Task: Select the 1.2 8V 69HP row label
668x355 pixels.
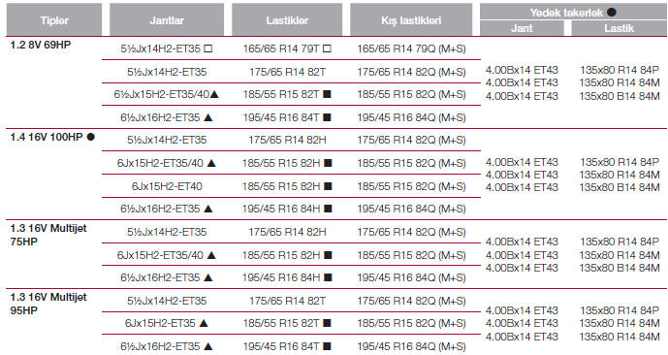Action: coord(41,45)
